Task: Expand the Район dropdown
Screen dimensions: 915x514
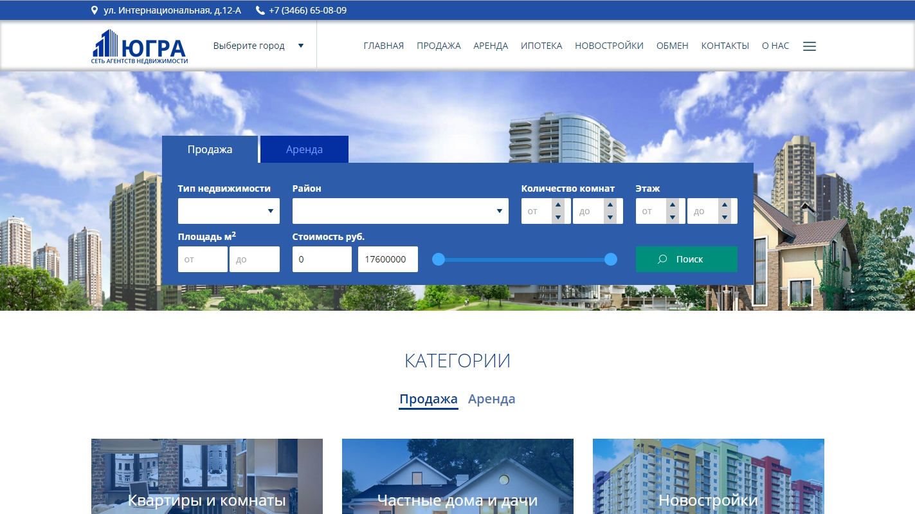Action: 401,211
